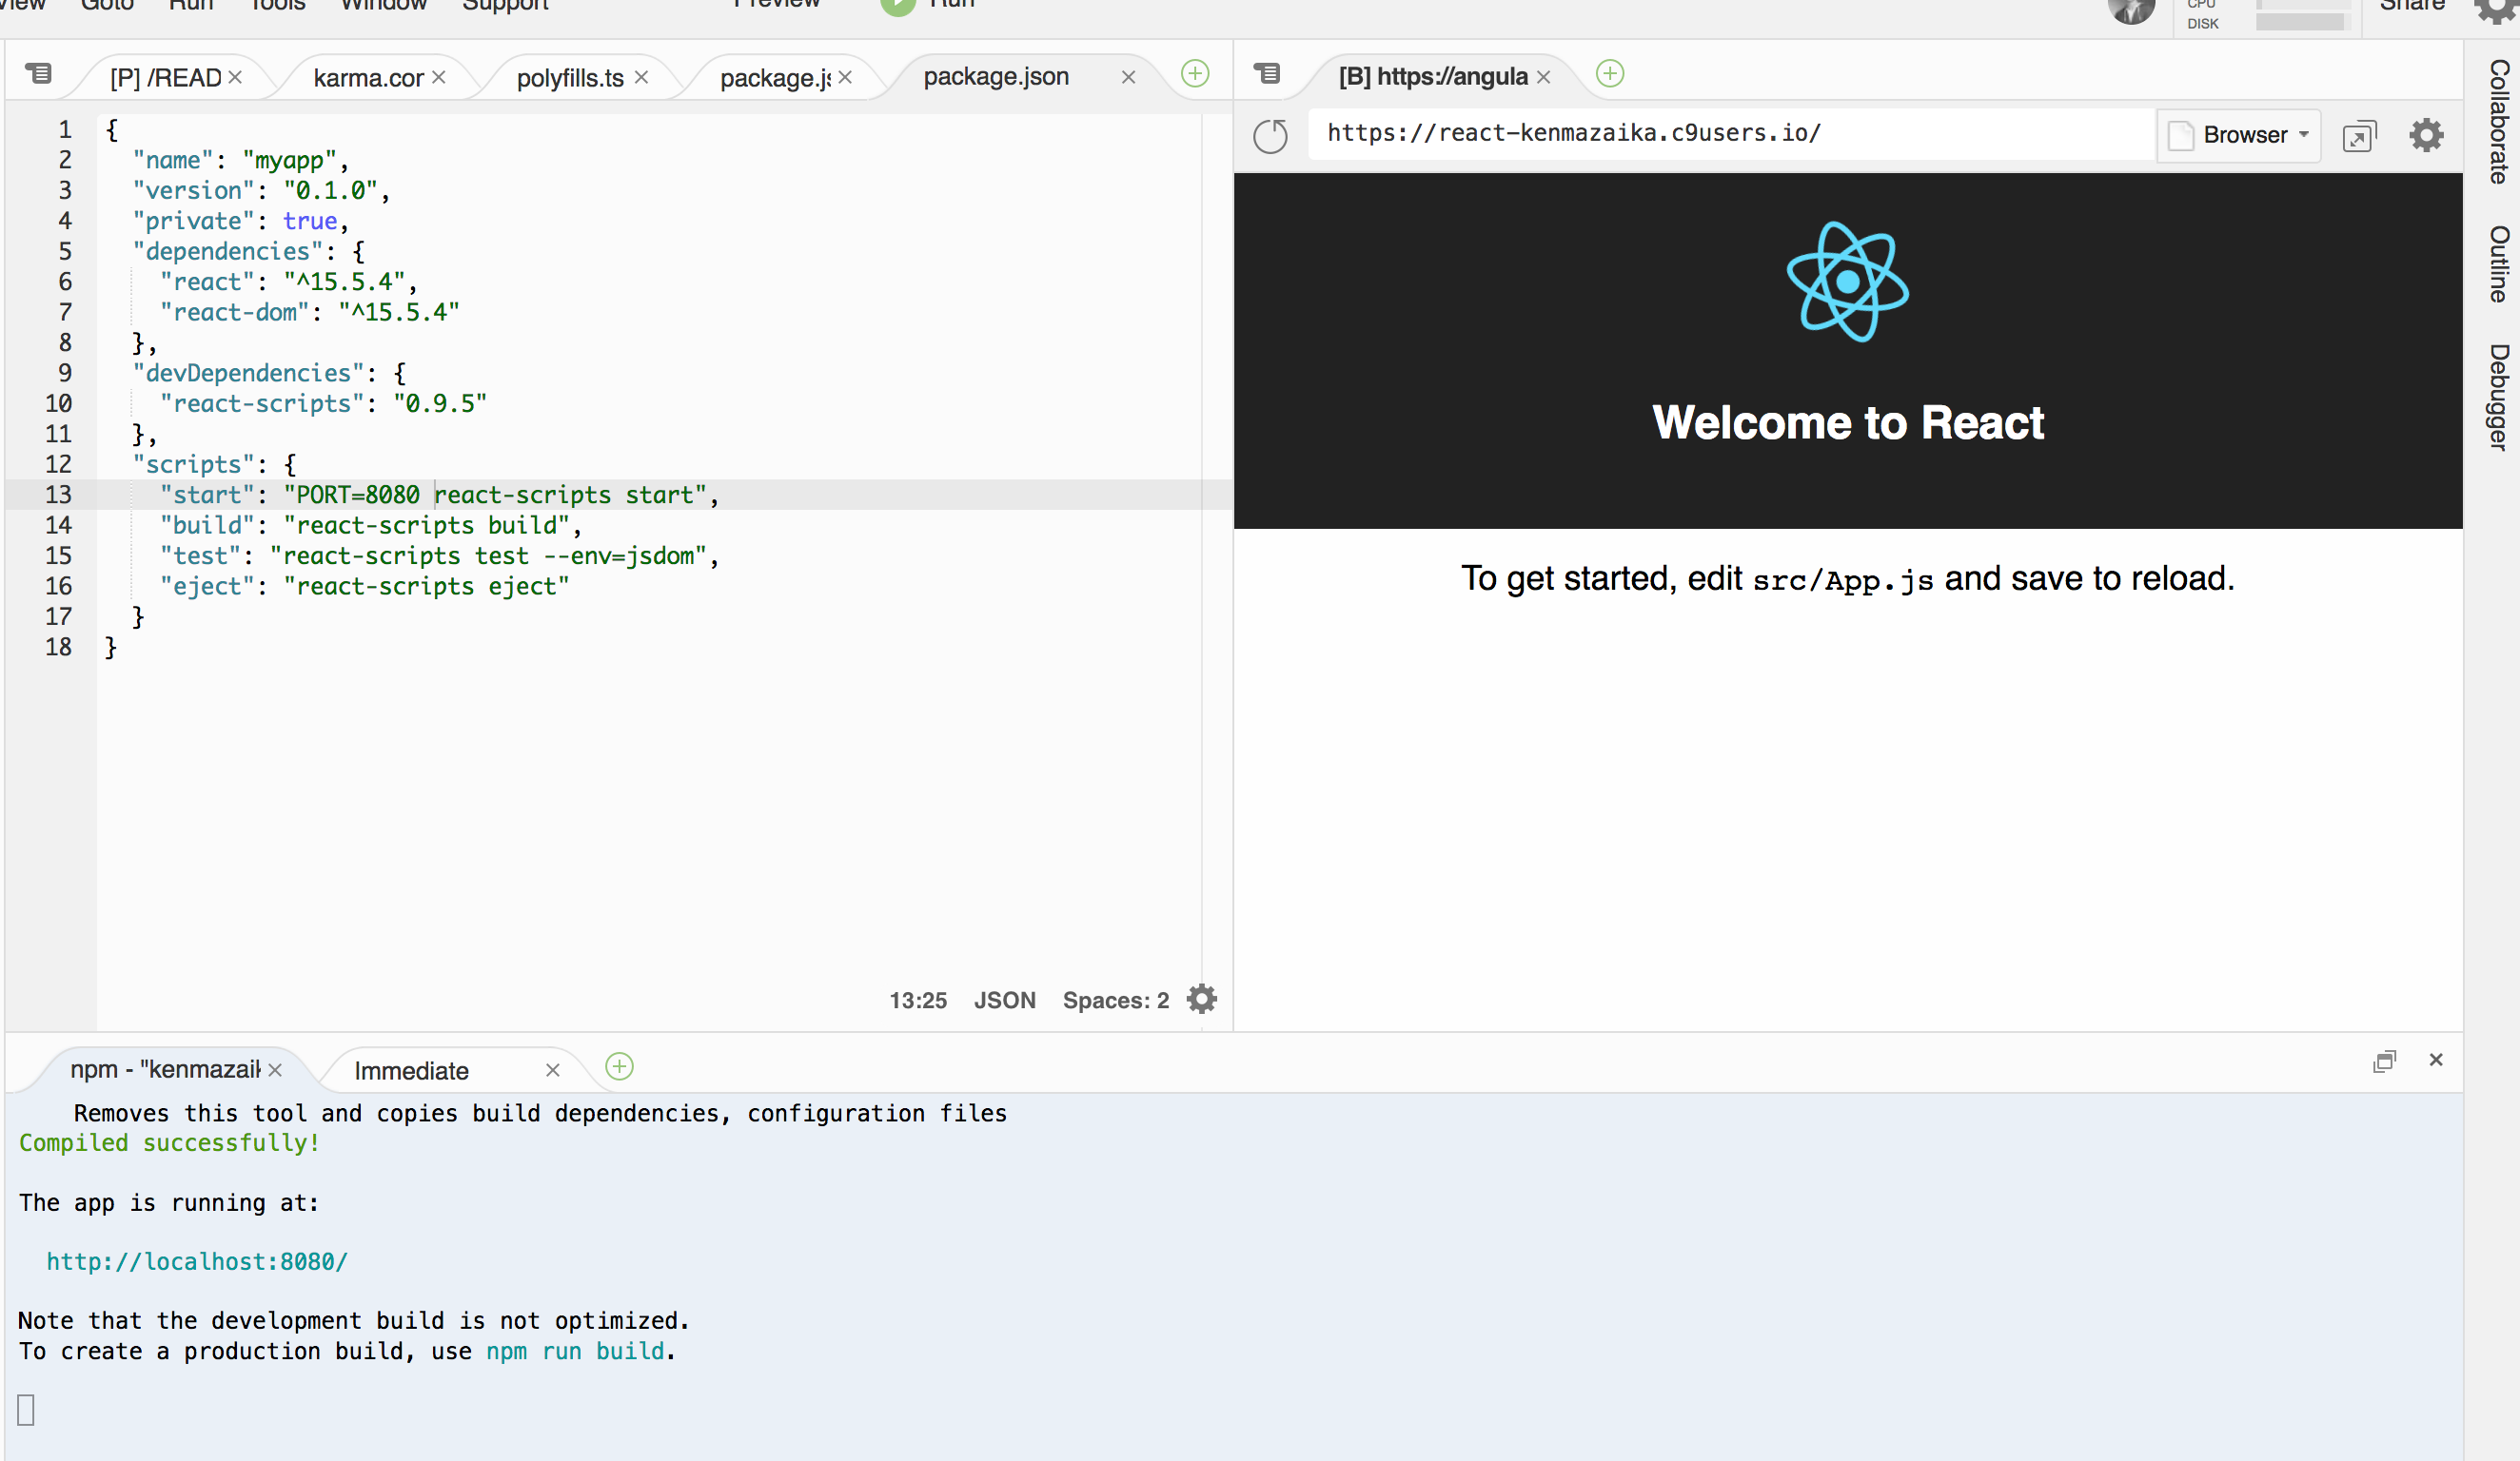
Task: Pop out preview into new window
Action: pyautogui.click(x=2359, y=136)
